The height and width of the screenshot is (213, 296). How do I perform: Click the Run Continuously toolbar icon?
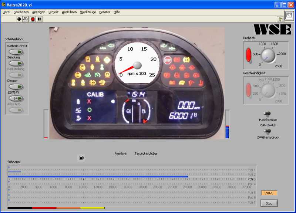[x=25, y=19]
